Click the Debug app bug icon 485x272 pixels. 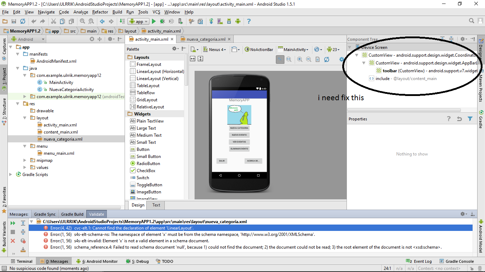163,22
